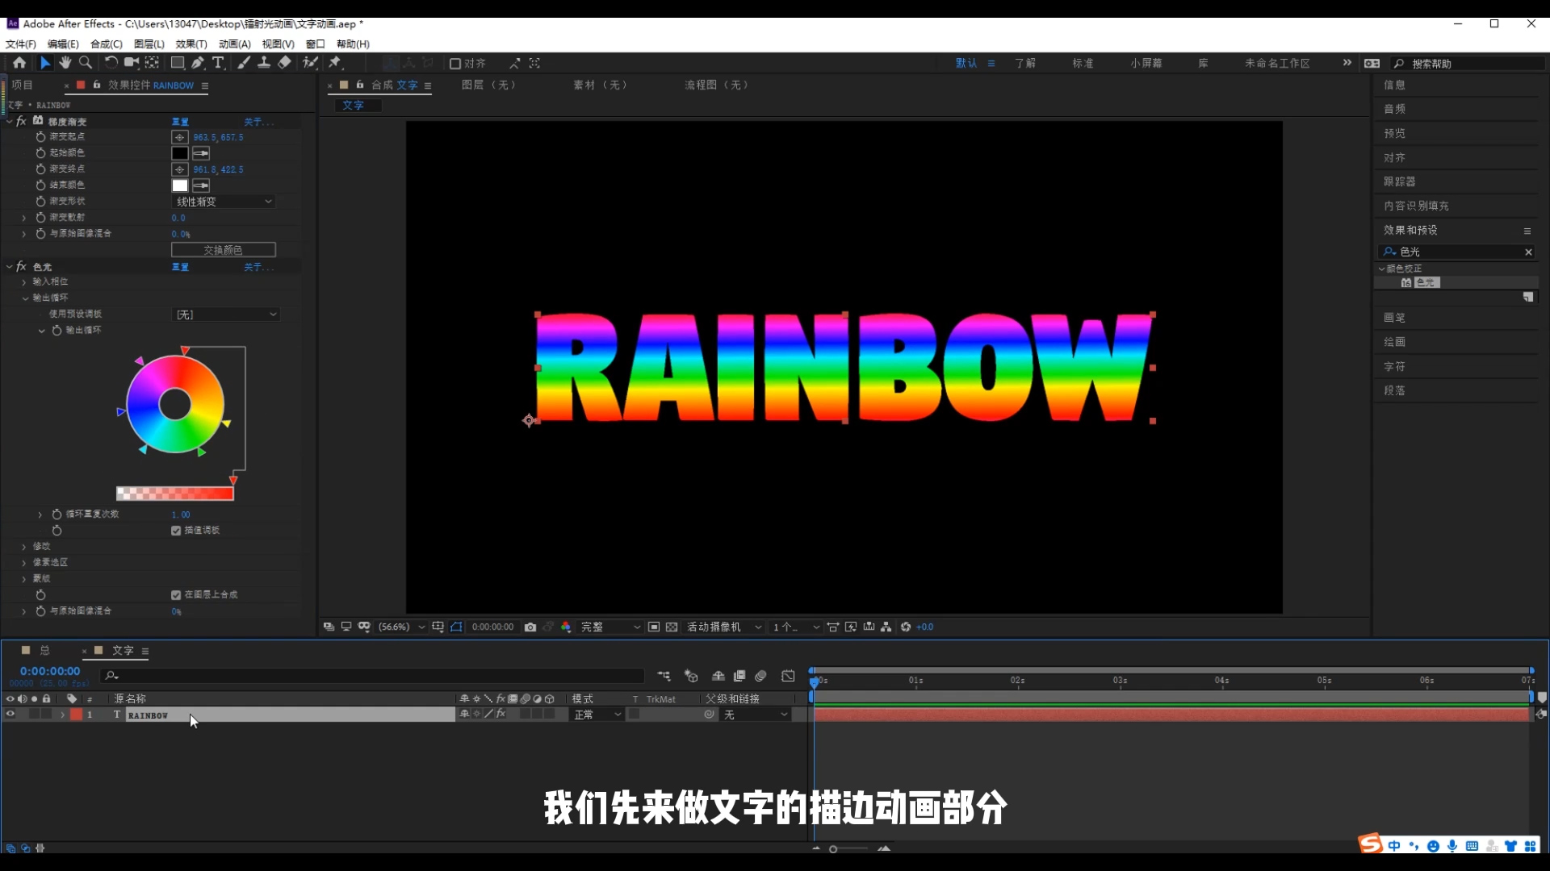Click 重置 to reset the 色光 effect
1550x871 pixels.
[x=180, y=267]
